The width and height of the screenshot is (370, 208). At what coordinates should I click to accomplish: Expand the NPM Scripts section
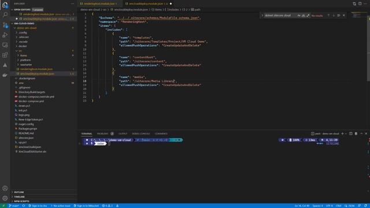[x=21, y=202]
